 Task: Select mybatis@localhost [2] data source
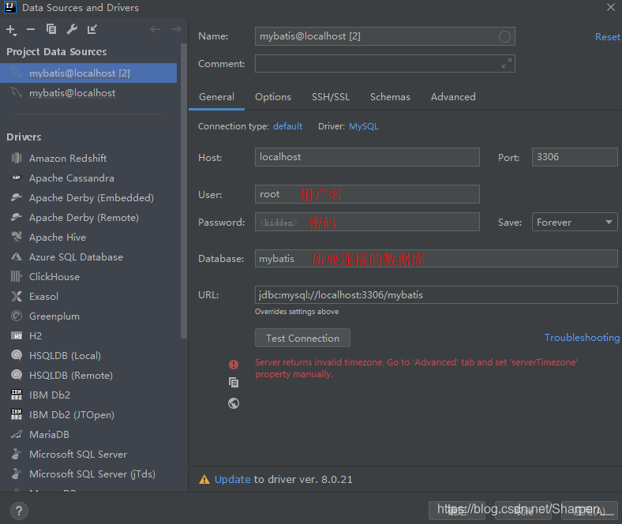88,73
